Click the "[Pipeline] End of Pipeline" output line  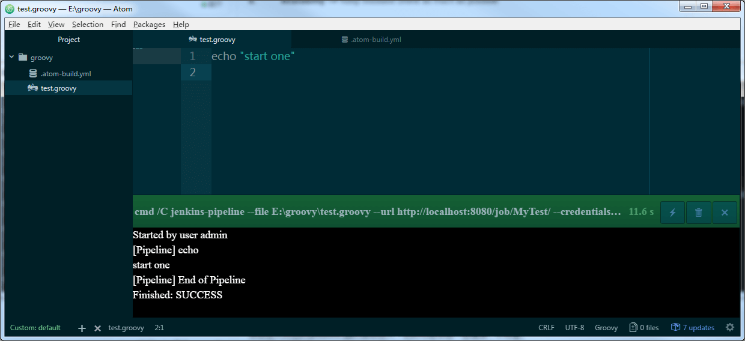point(189,280)
